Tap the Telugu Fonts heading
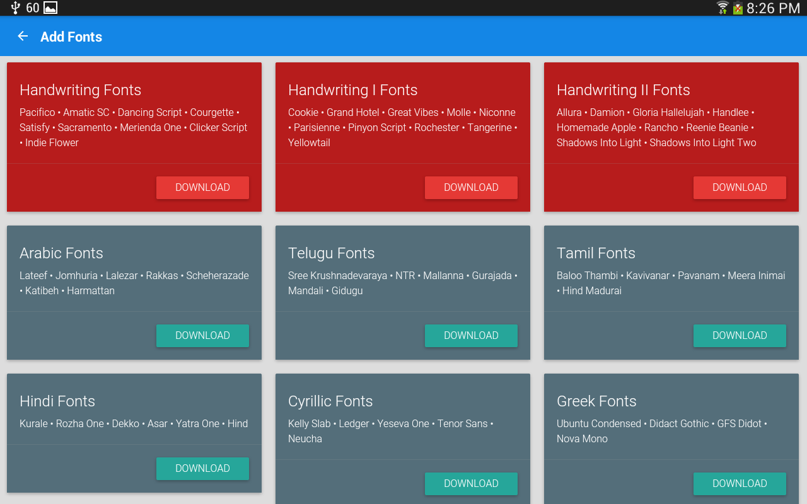Image resolution: width=807 pixels, height=504 pixels. click(331, 253)
